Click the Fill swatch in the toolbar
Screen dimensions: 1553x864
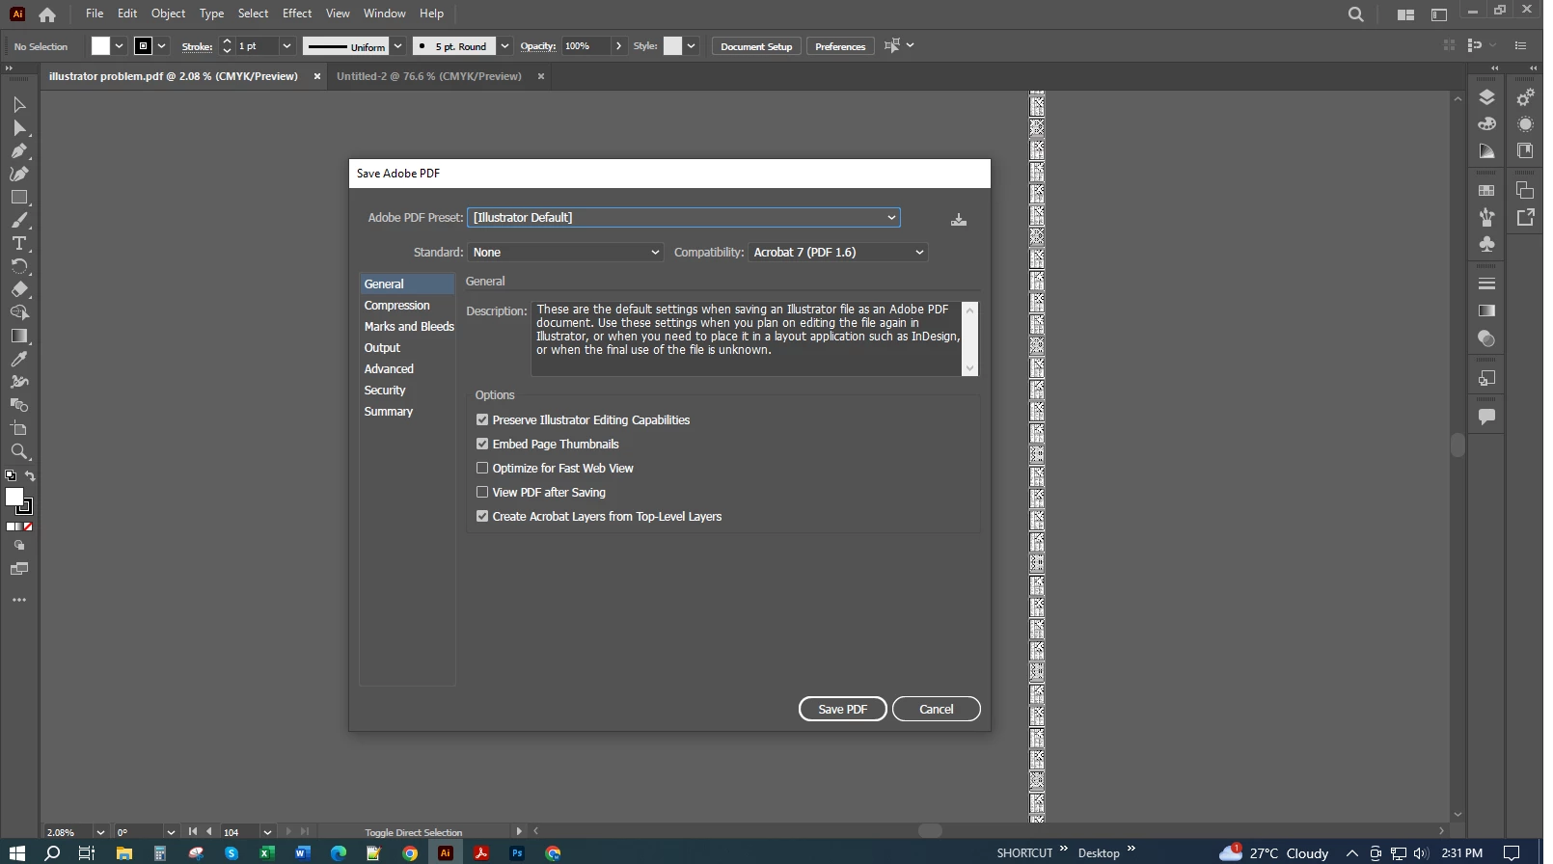point(14,498)
